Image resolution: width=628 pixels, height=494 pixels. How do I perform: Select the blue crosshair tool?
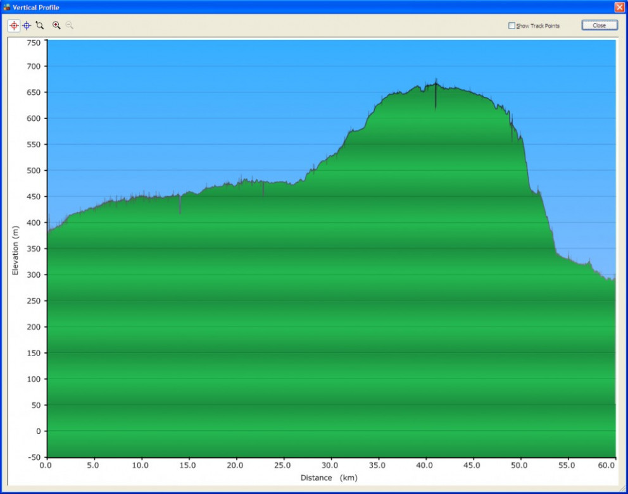click(27, 25)
